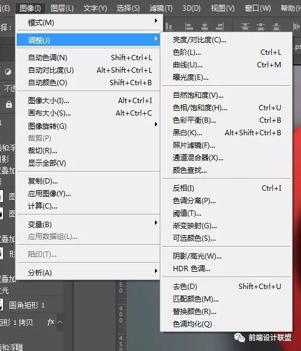Screen dimensions: 301x351
Task: Apply 色调均化(Q) command
Action: (x=226, y=324)
